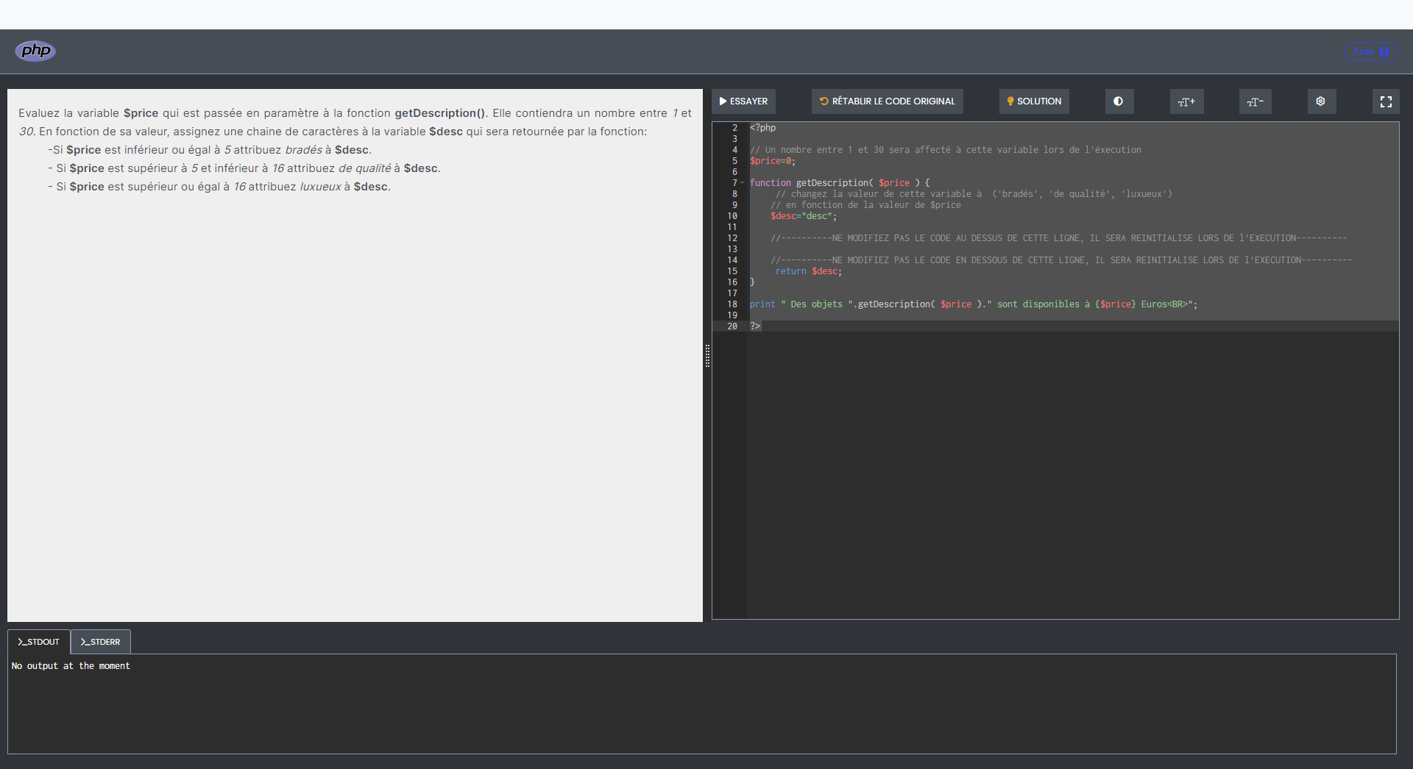Increase editor font size icon
This screenshot has width=1413, height=769.
coord(1186,101)
